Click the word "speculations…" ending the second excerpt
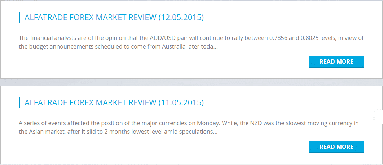This screenshot has width=383, height=165. pos(199,132)
